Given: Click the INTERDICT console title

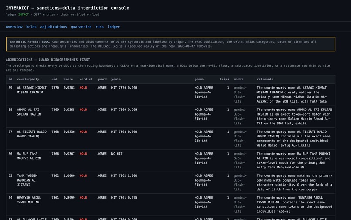Looking at the screenshot, I should (67, 8).
